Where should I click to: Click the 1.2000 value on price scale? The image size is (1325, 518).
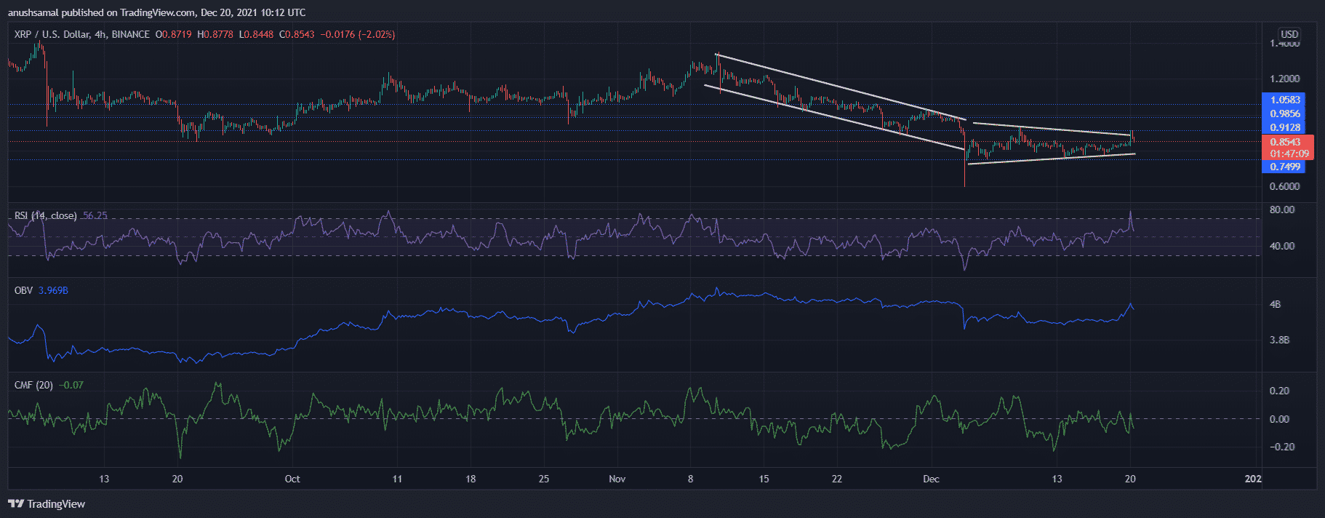[1284, 79]
